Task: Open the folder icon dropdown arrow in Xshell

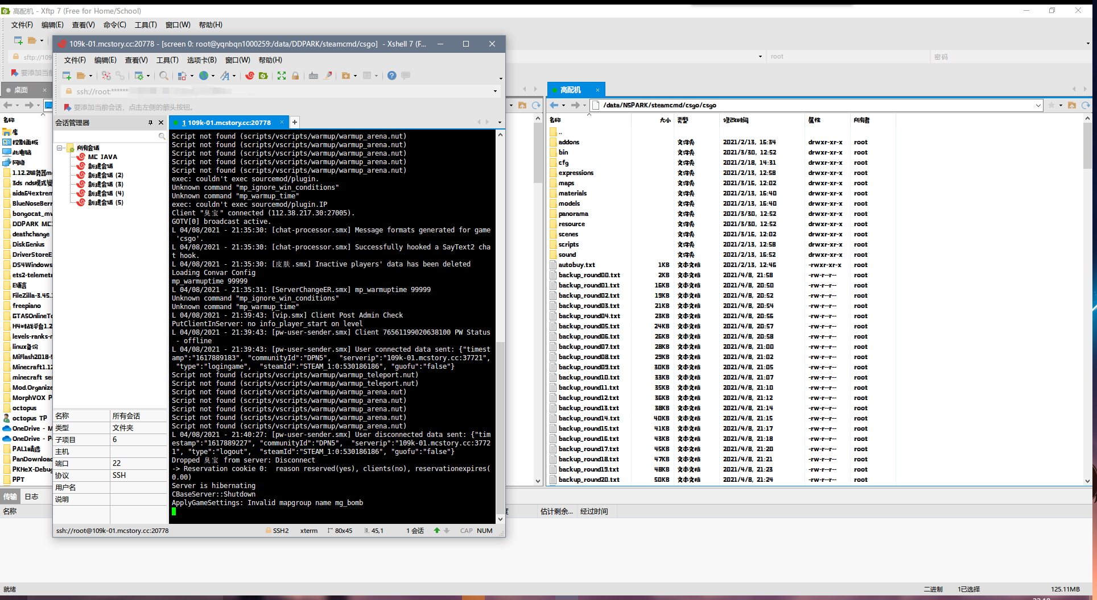Action: [x=90, y=76]
